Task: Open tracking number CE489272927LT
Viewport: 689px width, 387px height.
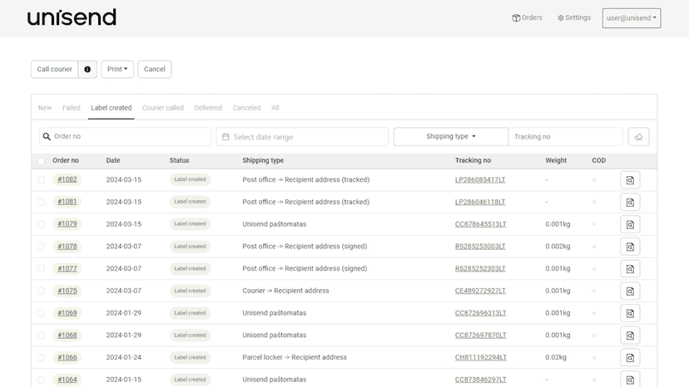Action: [x=480, y=291]
